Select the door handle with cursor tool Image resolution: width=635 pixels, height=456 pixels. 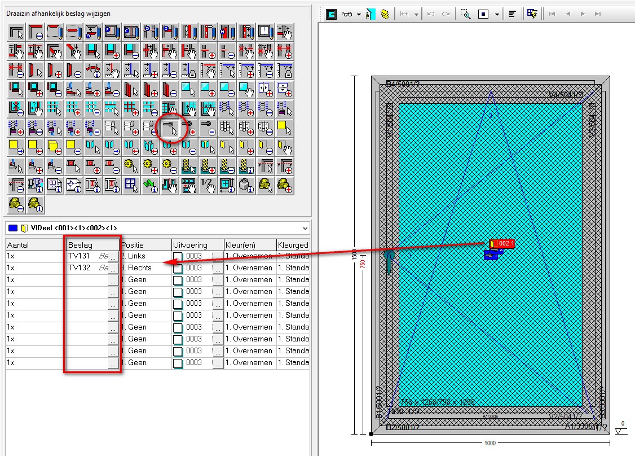click(x=170, y=128)
